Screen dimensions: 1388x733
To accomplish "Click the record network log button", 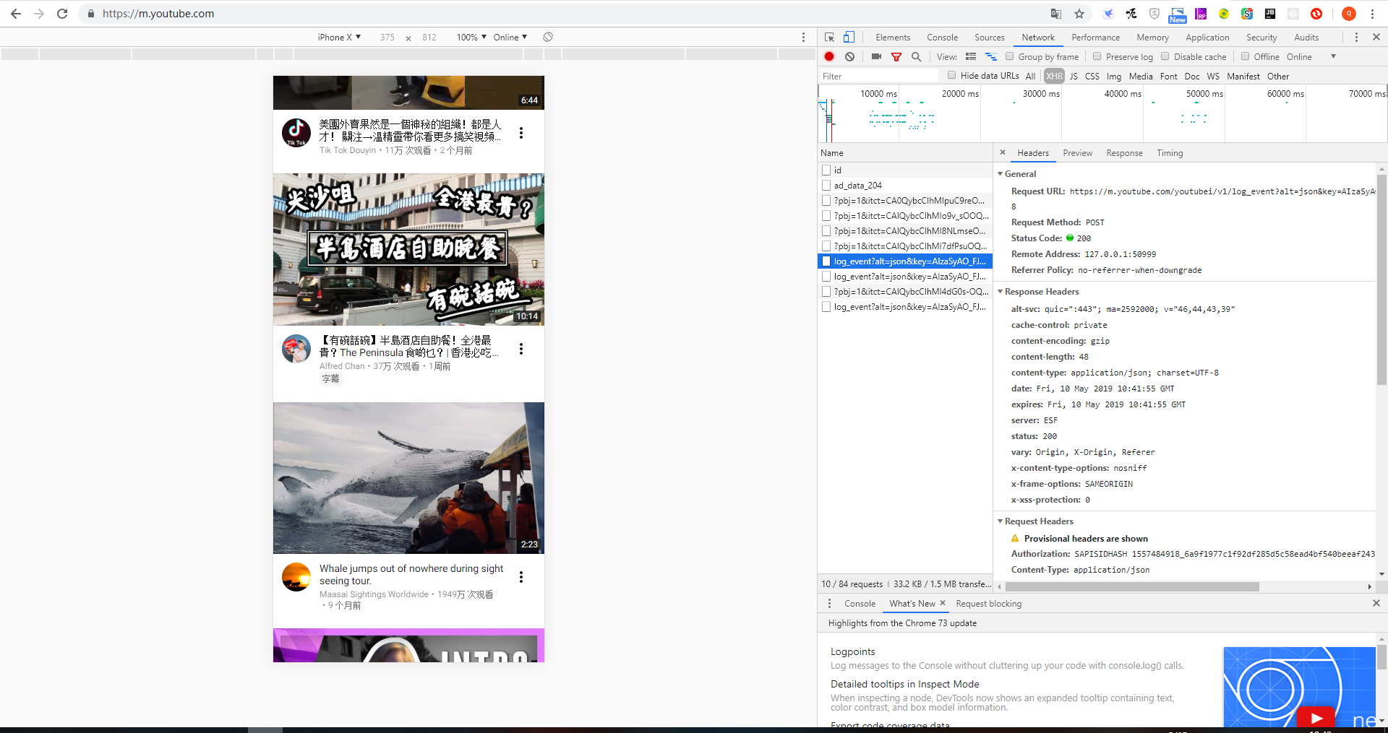I will 829,56.
